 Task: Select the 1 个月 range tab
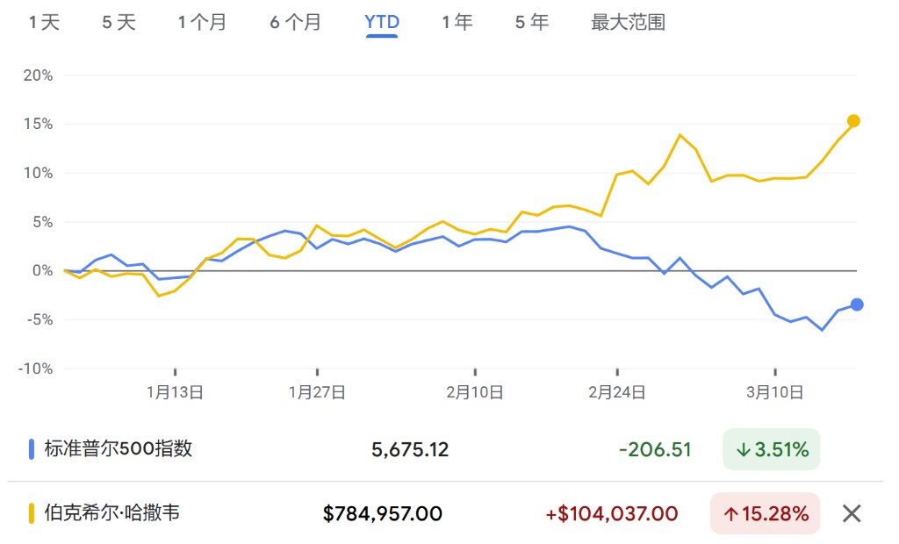(202, 23)
